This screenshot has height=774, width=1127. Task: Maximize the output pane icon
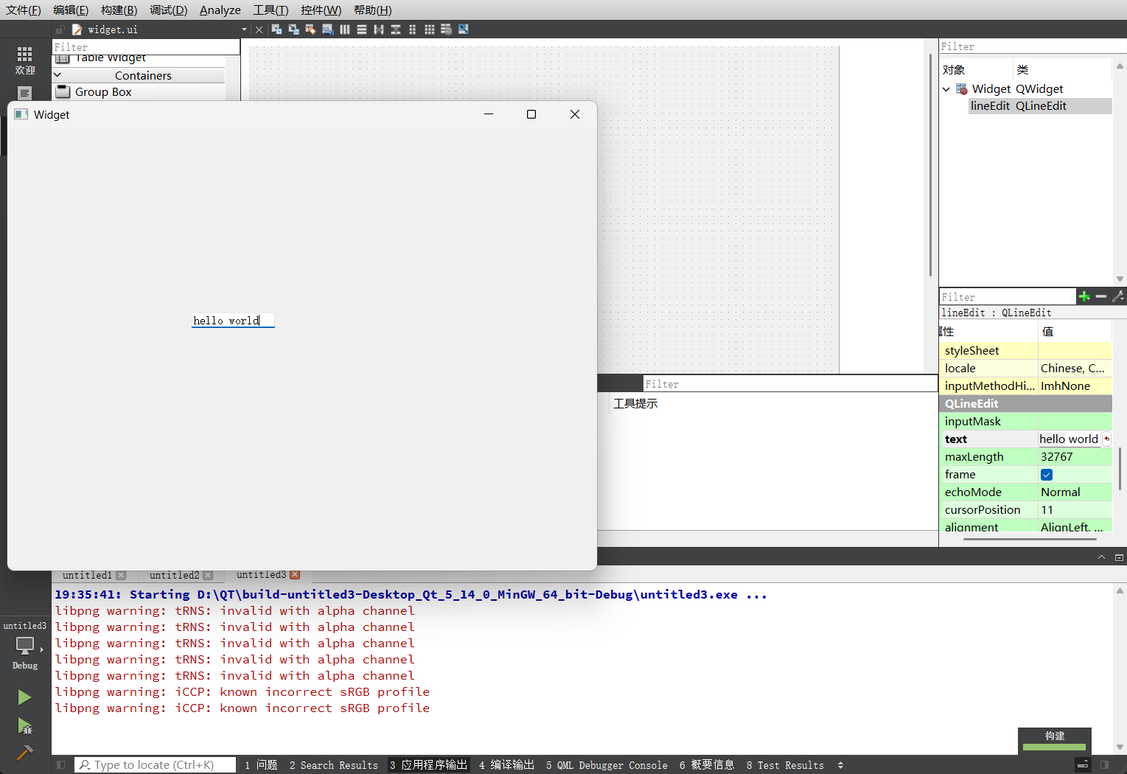pyautogui.click(x=1119, y=557)
